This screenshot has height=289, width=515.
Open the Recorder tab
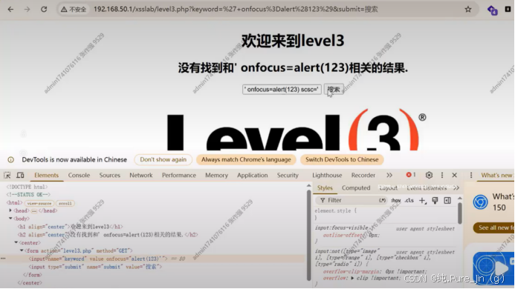(x=363, y=176)
